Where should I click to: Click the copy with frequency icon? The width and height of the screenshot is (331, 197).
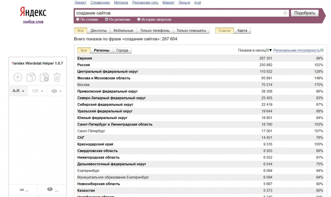click(x=44, y=77)
